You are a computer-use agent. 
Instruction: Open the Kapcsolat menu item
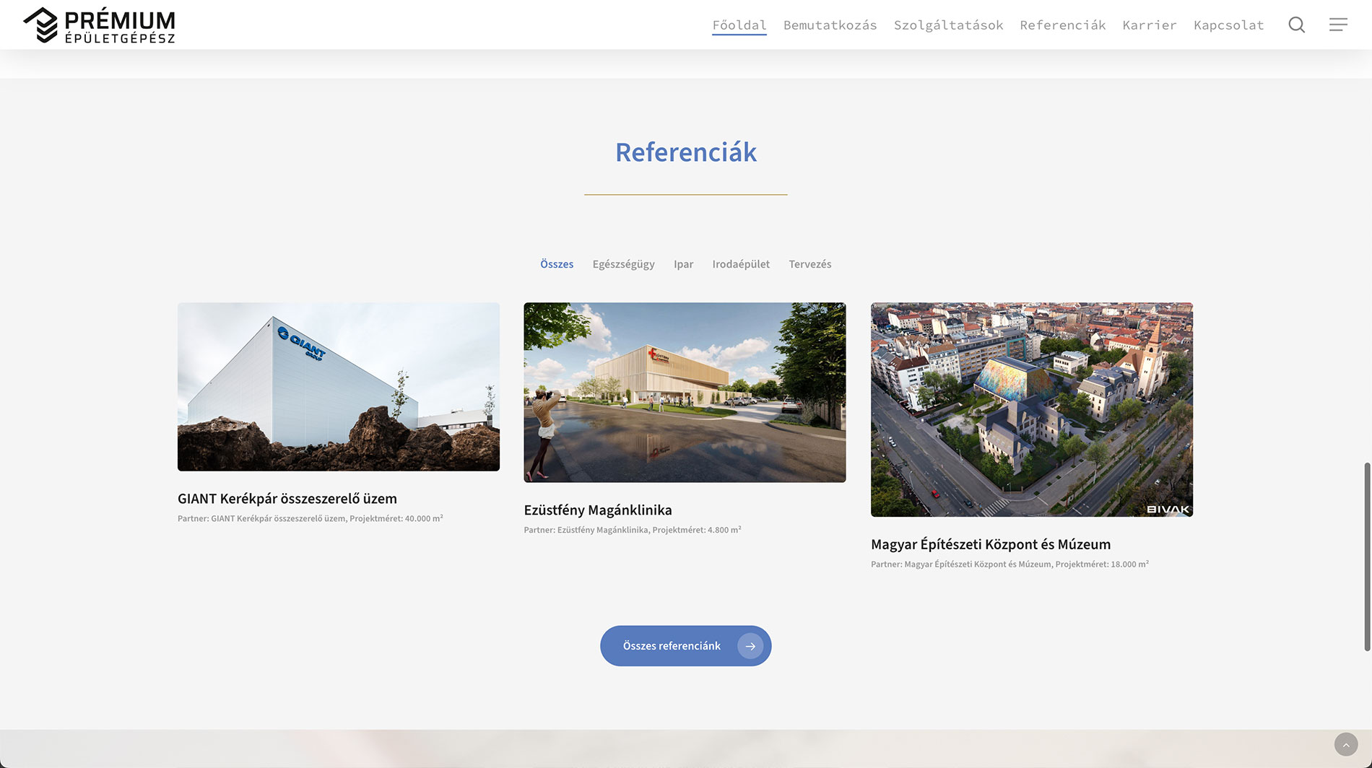click(x=1229, y=25)
